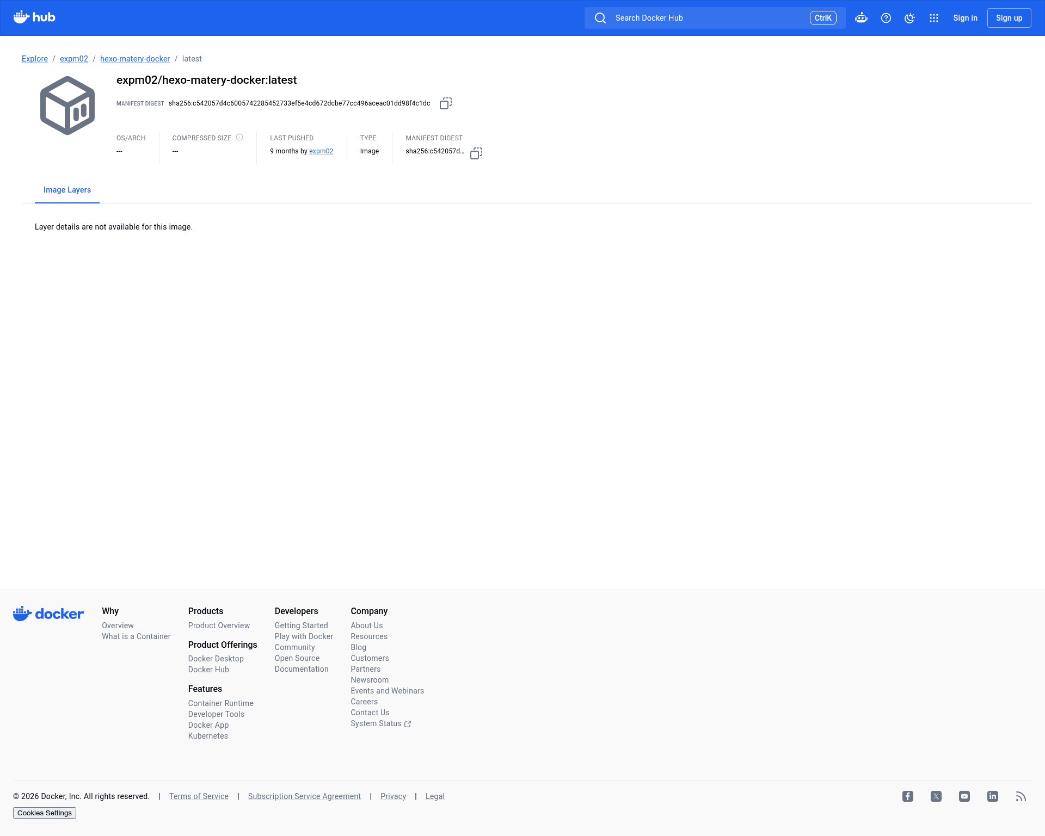Image resolution: width=1045 pixels, height=836 pixels.
Task: Open expm02 user link under Last Pushed
Action: point(321,151)
